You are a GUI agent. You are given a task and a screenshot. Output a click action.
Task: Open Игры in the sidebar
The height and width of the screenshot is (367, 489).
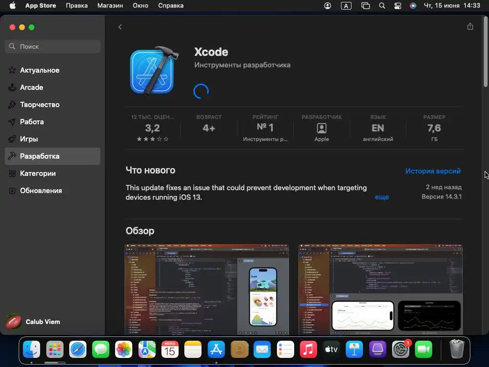pyautogui.click(x=53, y=139)
